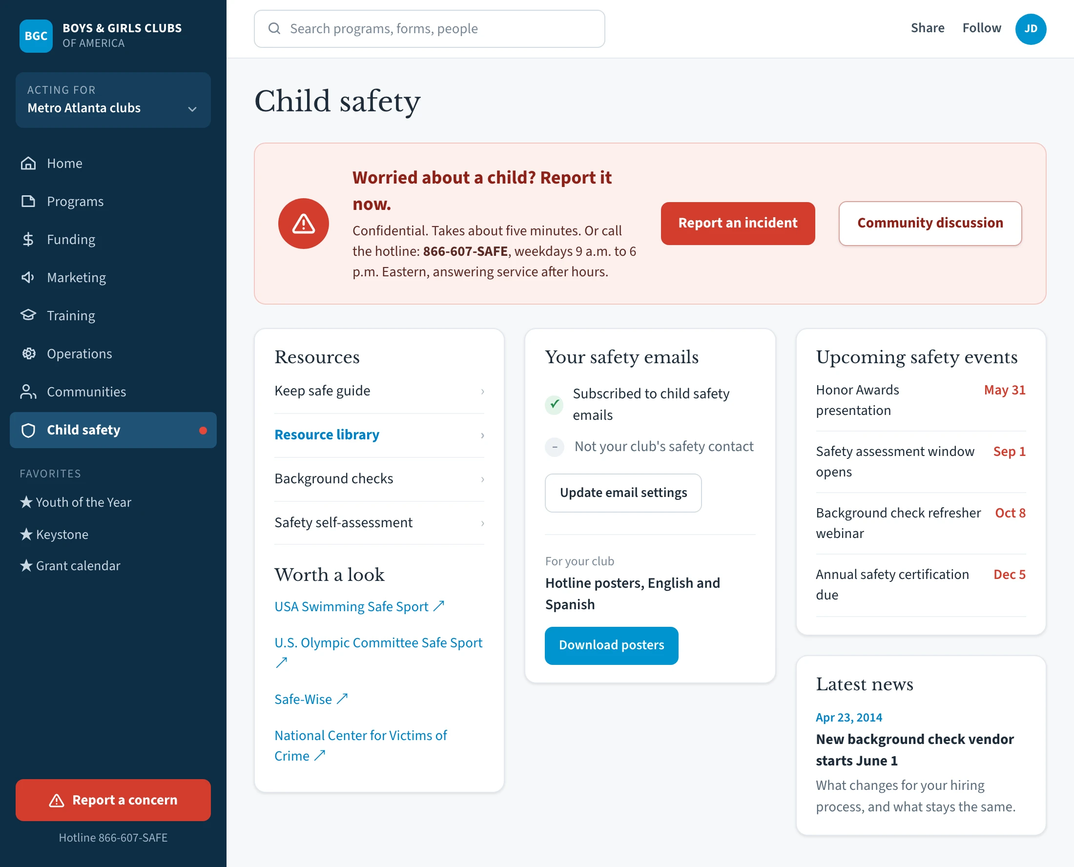Open the JD user avatar

[1031, 29]
